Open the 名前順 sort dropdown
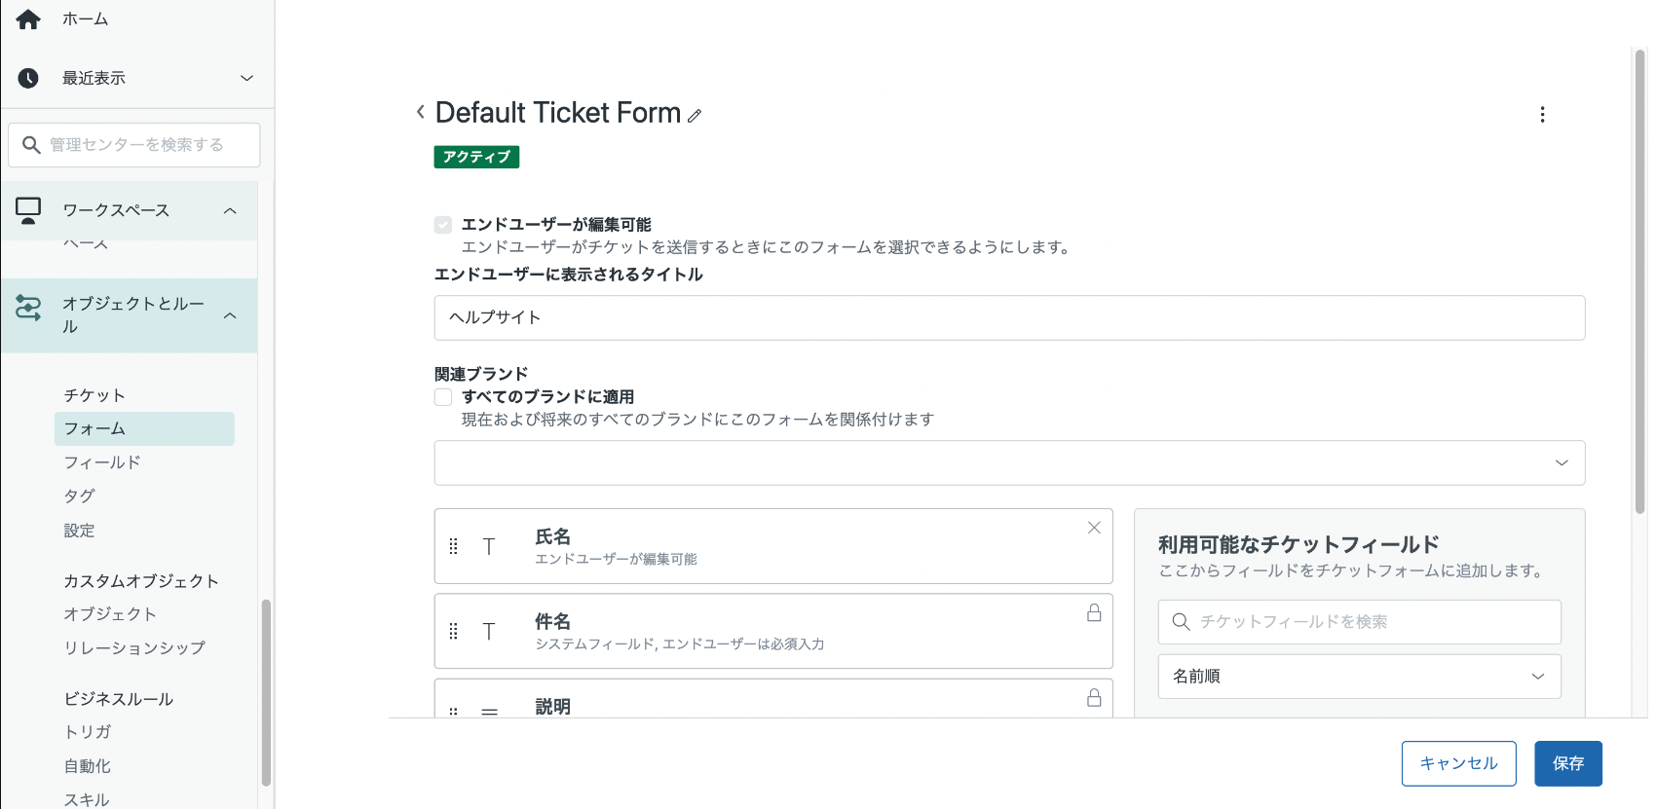The width and height of the screenshot is (1656, 809). tap(1359, 677)
